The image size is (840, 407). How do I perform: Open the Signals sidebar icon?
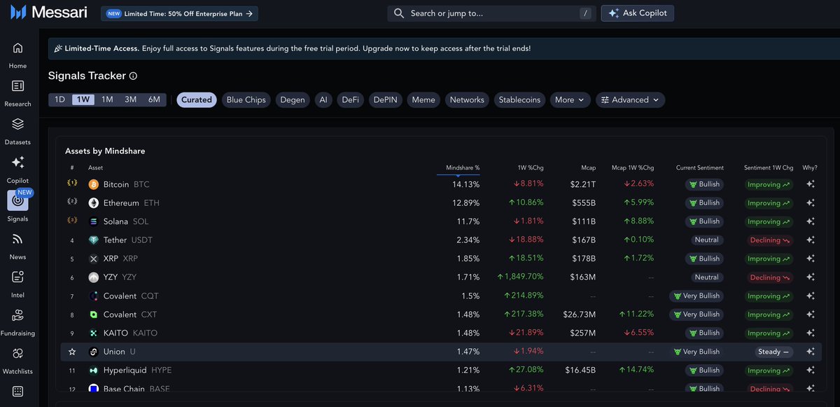pos(17,200)
